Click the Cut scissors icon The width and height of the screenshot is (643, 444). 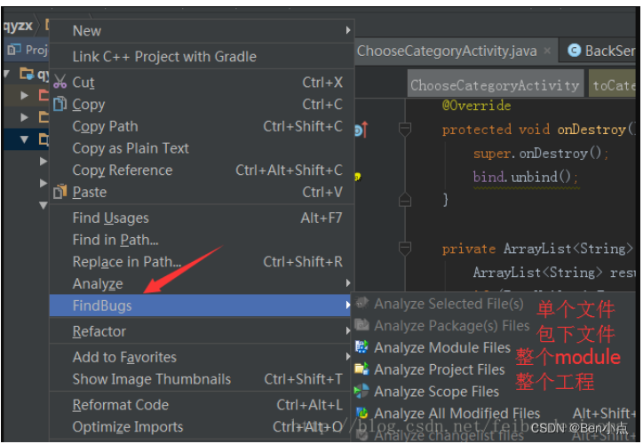click(60, 82)
